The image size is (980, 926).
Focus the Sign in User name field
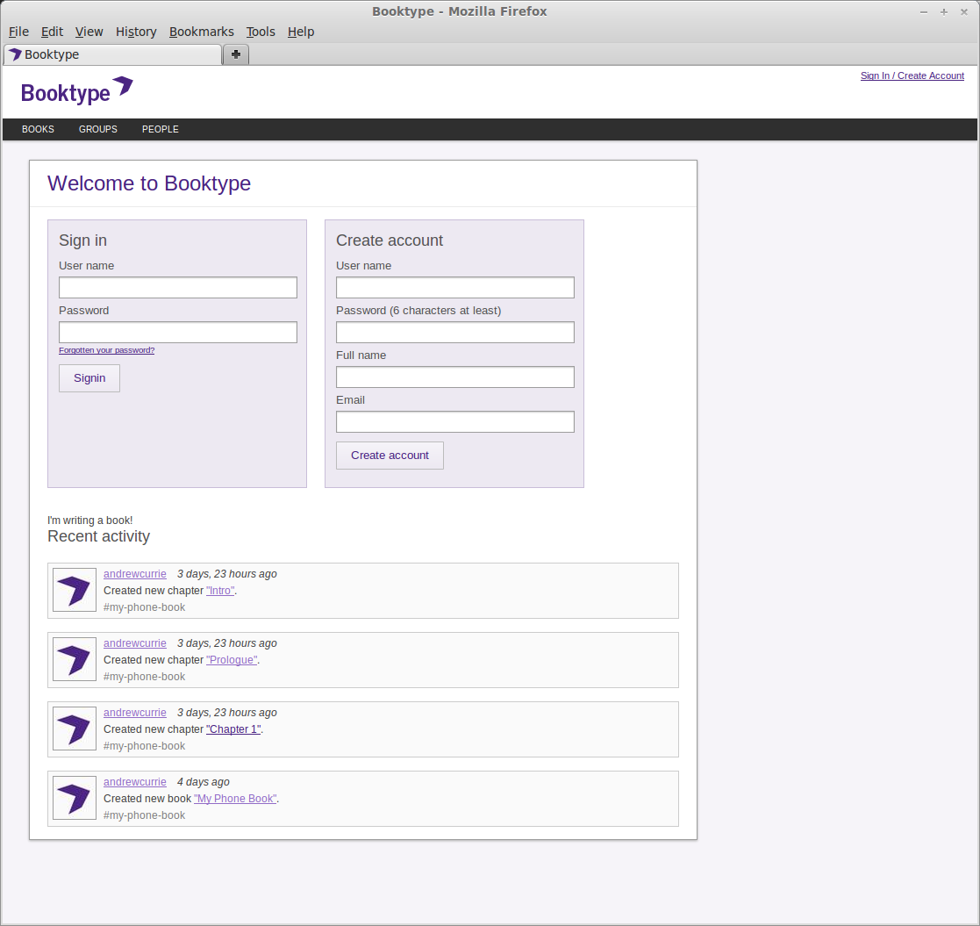[178, 288]
